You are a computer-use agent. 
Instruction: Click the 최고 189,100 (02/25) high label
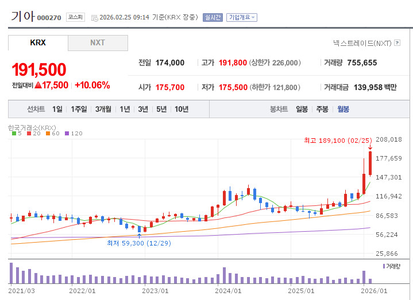tap(338, 141)
